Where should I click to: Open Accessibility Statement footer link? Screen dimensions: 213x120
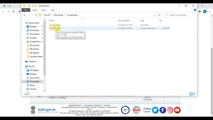coord(92,105)
